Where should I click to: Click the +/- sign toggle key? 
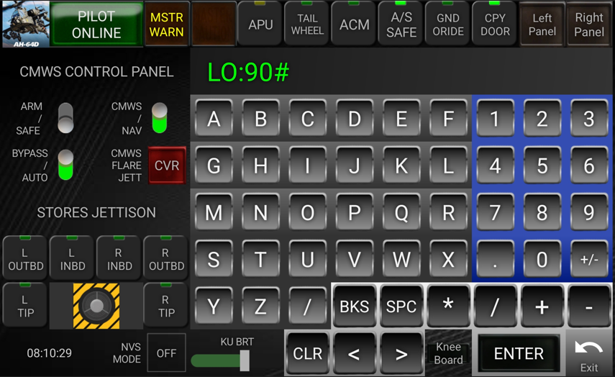589,259
